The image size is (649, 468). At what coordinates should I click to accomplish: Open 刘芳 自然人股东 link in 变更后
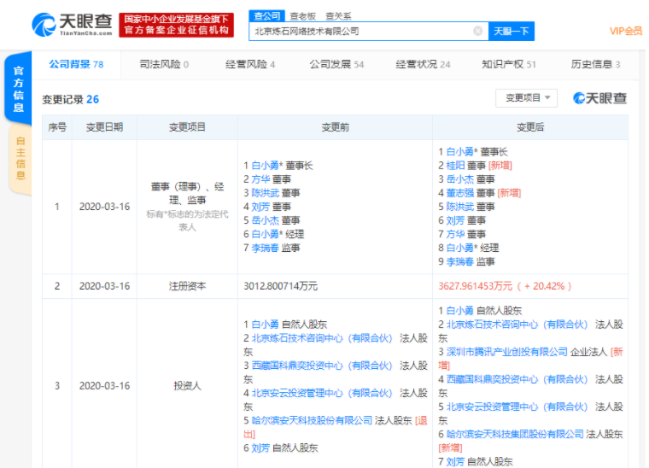coord(456,461)
